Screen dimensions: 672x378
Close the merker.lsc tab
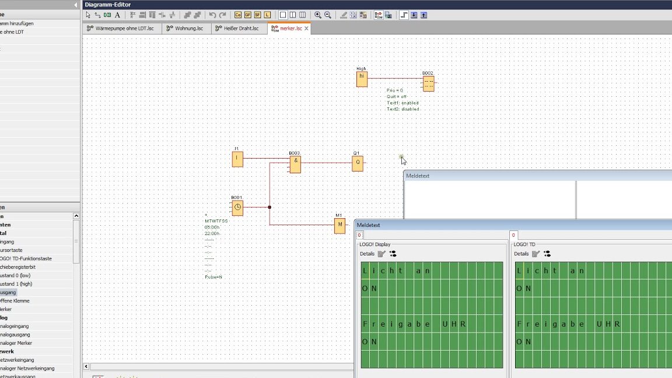click(x=306, y=28)
